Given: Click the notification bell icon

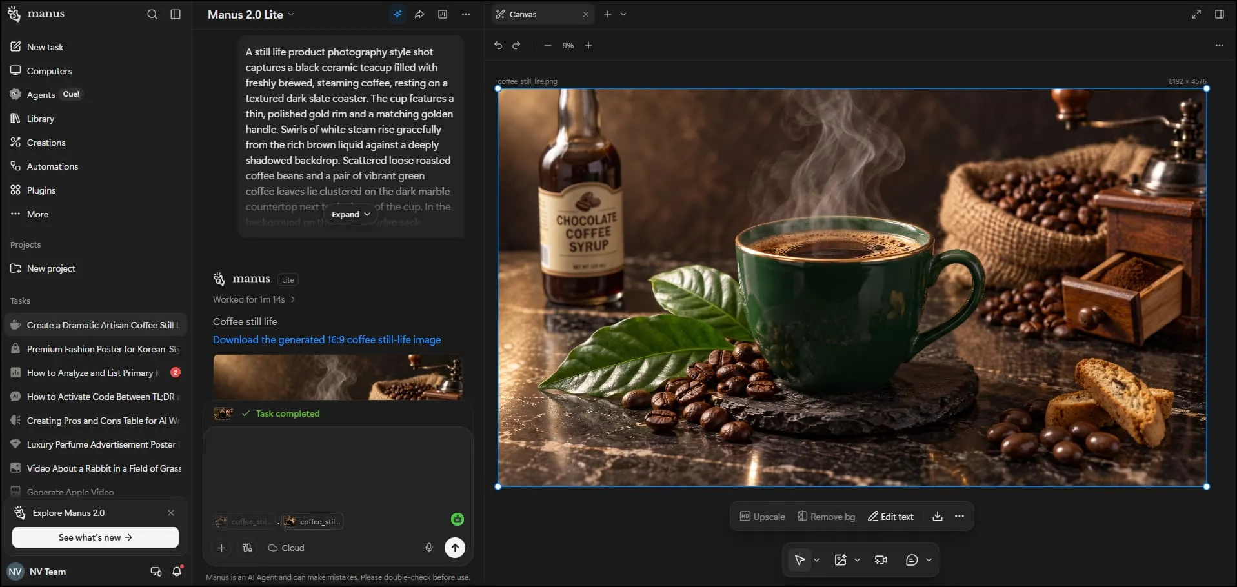Looking at the screenshot, I should point(177,572).
